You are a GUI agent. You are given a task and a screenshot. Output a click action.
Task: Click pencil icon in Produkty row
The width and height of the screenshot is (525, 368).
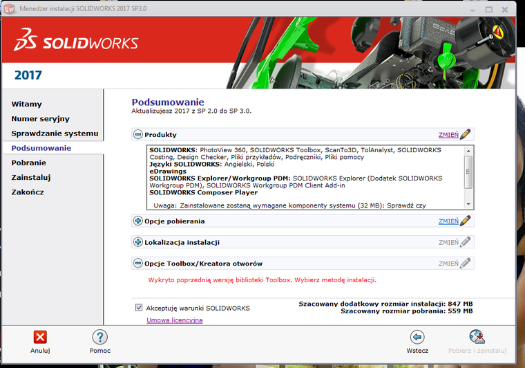coord(466,134)
